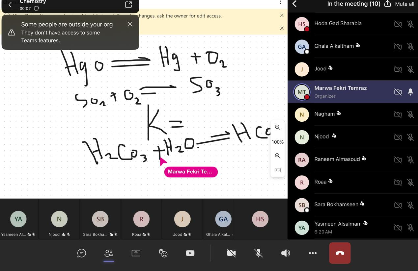Click the Mute all button
Screen dimensions: 418x271
pyautogui.click(x=404, y=4)
